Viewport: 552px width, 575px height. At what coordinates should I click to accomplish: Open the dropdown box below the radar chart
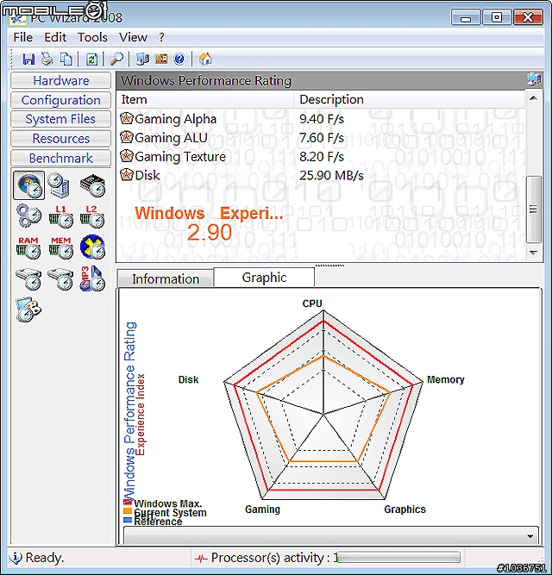click(331, 535)
